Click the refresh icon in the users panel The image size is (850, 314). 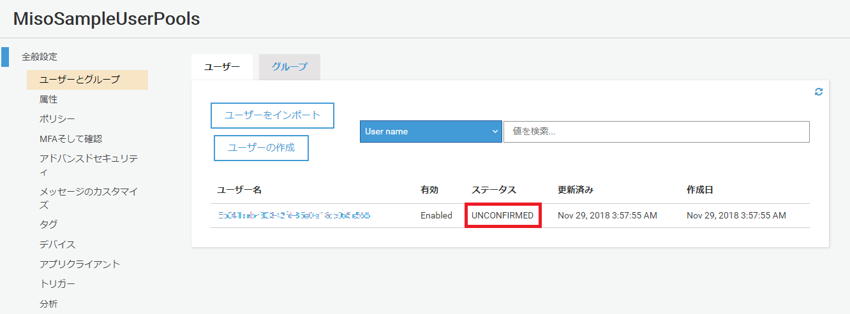click(x=819, y=92)
